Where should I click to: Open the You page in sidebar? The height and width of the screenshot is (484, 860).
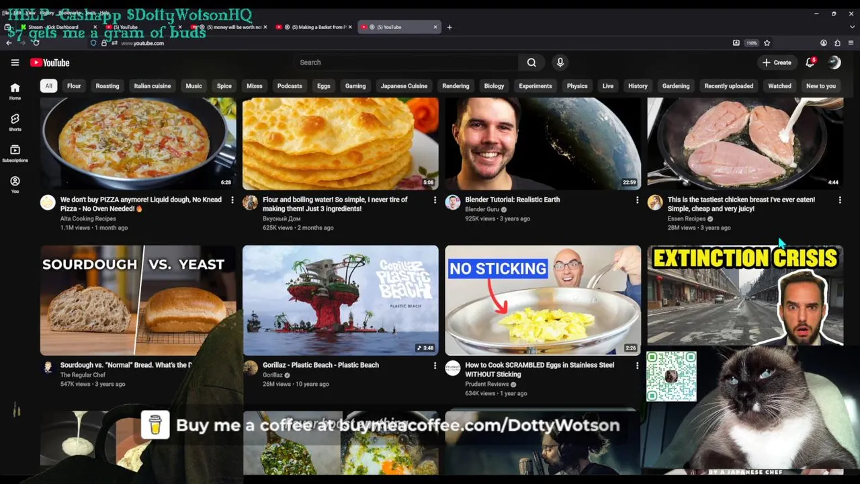(x=15, y=184)
